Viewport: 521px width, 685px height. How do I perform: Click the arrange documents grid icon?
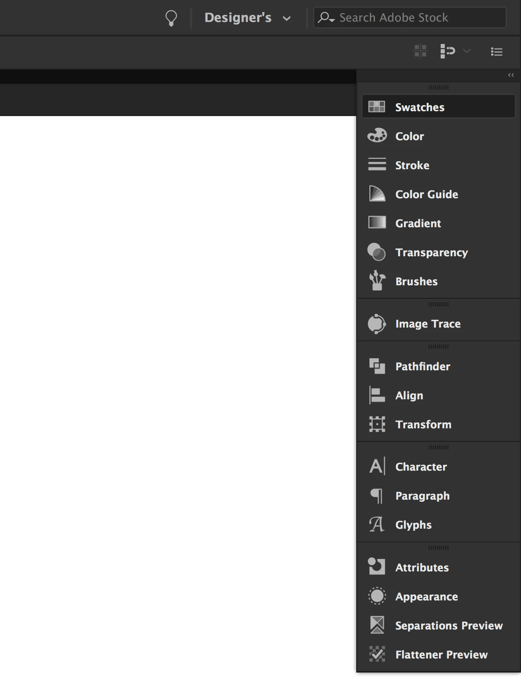click(420, 51)
